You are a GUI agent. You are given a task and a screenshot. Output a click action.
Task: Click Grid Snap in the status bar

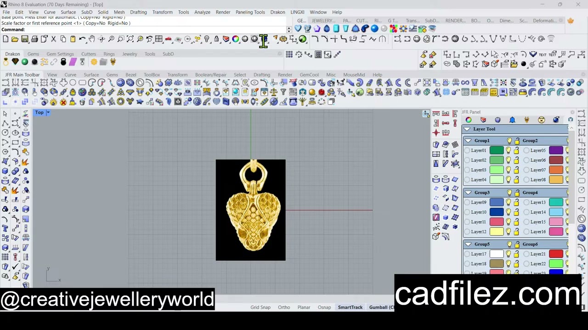click(260, 308)
